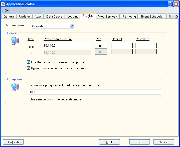Click the HTTP row label
The height and width of the screenshot is (147, 180).
(x=32, y=47)
